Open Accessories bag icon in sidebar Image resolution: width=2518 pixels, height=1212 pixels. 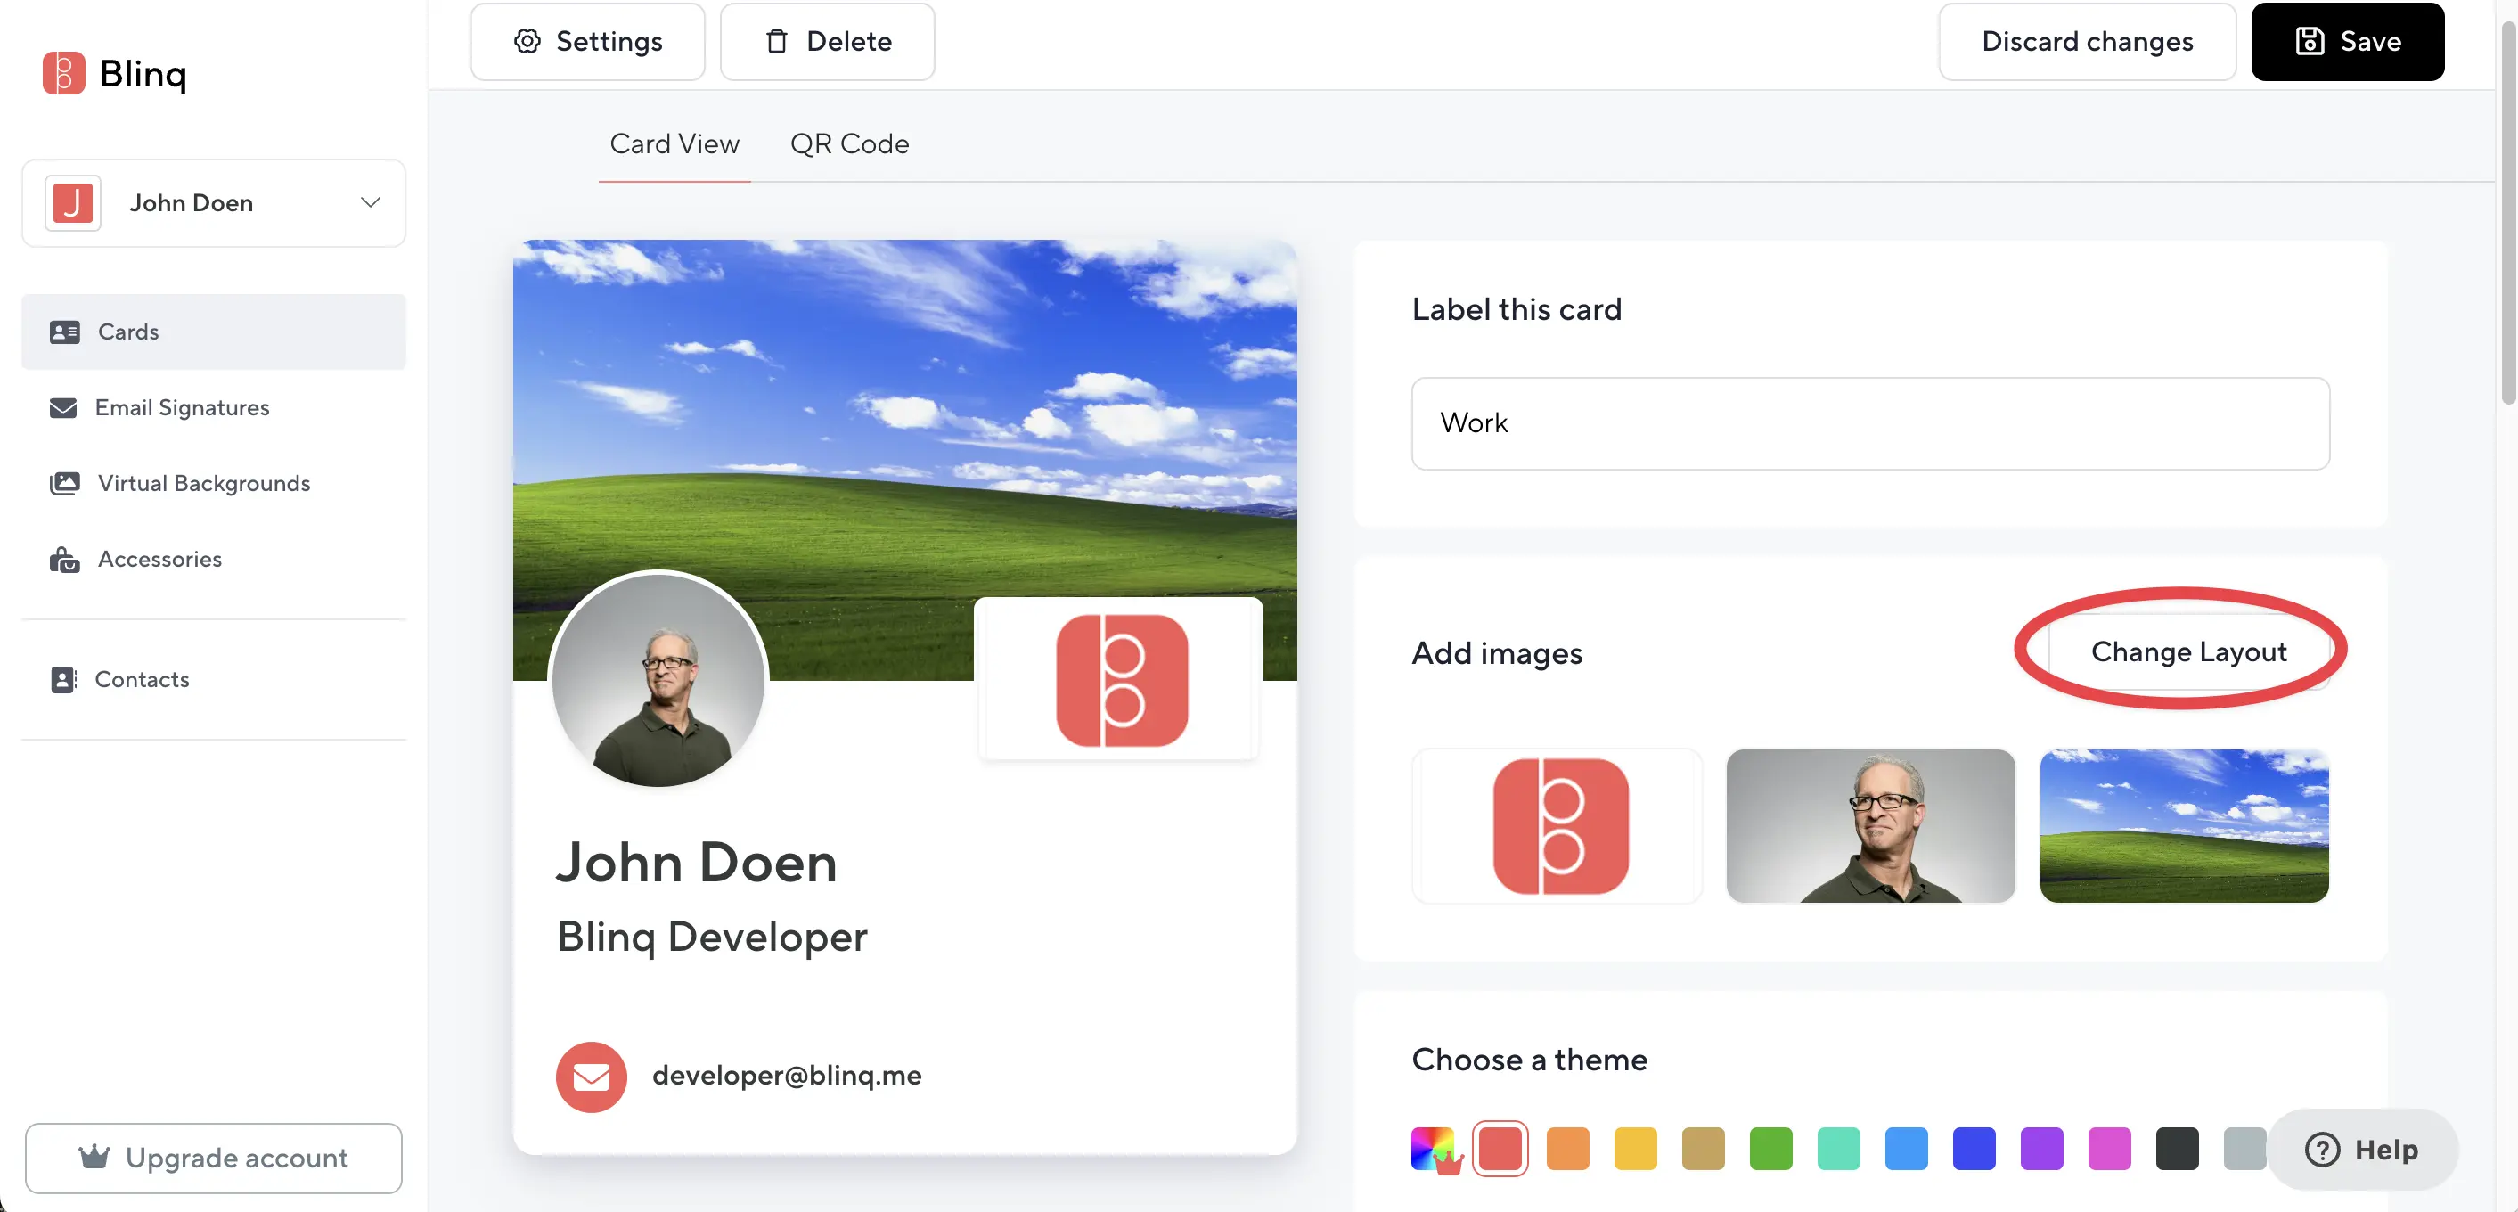point(64,560)
